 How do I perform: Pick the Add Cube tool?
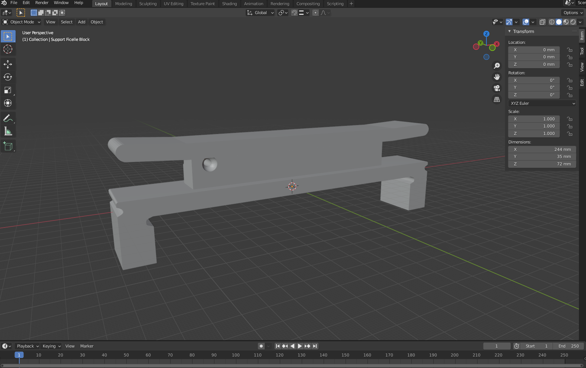point(8,146)
